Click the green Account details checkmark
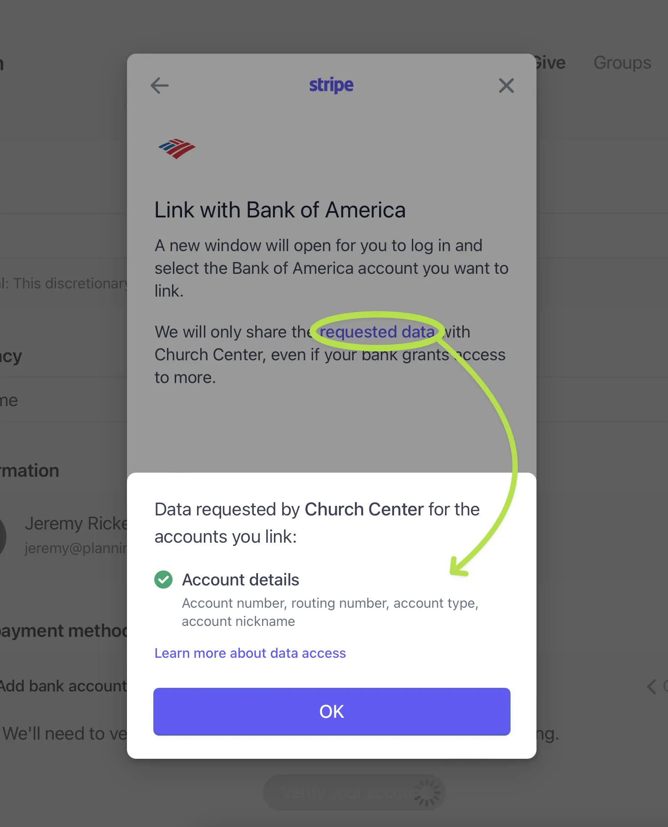Viewport: 668px width, 827px height. (x=163, y=580)
